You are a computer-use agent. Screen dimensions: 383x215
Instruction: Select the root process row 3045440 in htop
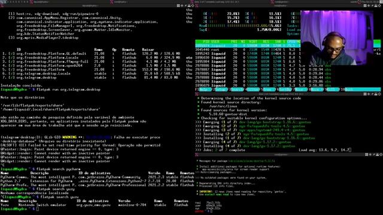click(248, 50)
